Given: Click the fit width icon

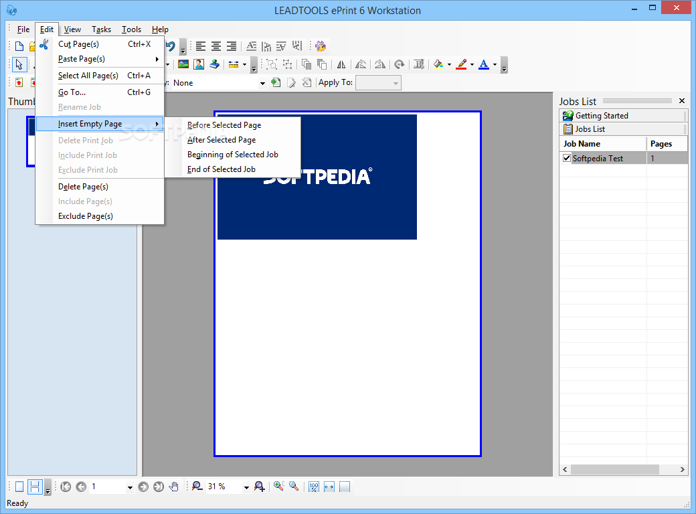Looking at the screenshot, I should point(329,487).
